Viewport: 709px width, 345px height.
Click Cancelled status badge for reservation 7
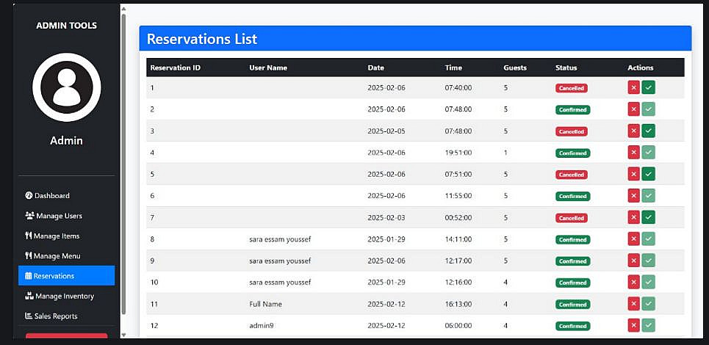pos(572,218)
